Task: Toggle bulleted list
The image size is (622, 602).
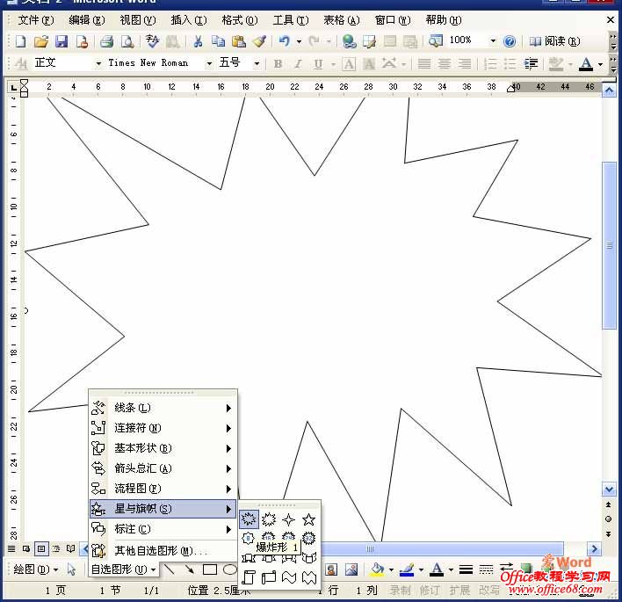Action: click(510, 63)
